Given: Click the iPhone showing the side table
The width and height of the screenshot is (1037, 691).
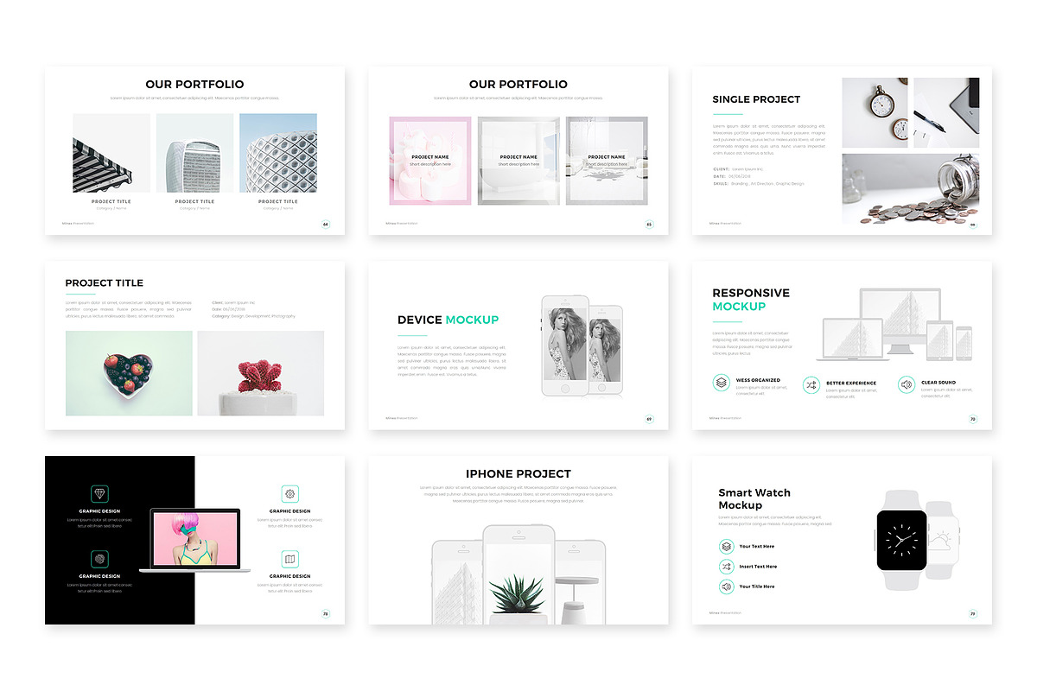Looking at the screenshot, I should point(580,582).
